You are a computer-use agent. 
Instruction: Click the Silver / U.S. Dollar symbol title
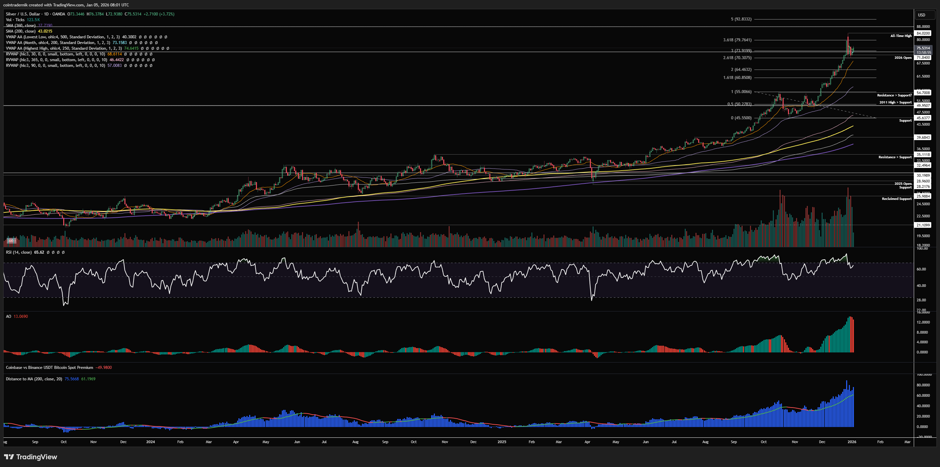click(23, 14)
